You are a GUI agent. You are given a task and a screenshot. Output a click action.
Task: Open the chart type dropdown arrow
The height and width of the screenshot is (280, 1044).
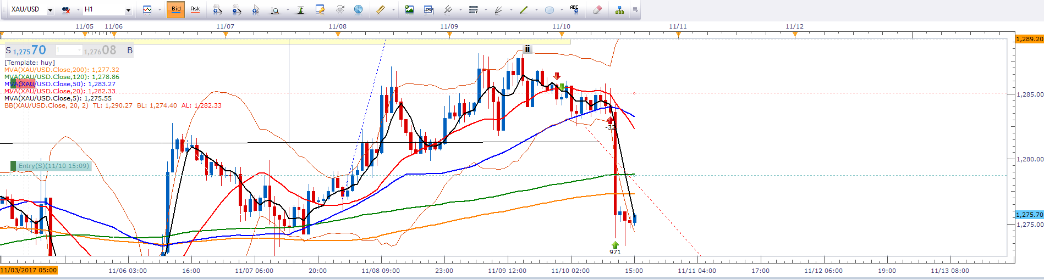point(160,10)
